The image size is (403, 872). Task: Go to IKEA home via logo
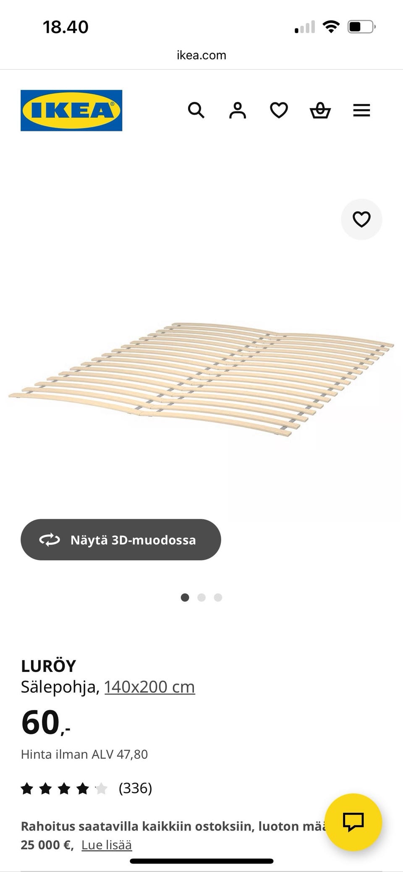point(71,110)
